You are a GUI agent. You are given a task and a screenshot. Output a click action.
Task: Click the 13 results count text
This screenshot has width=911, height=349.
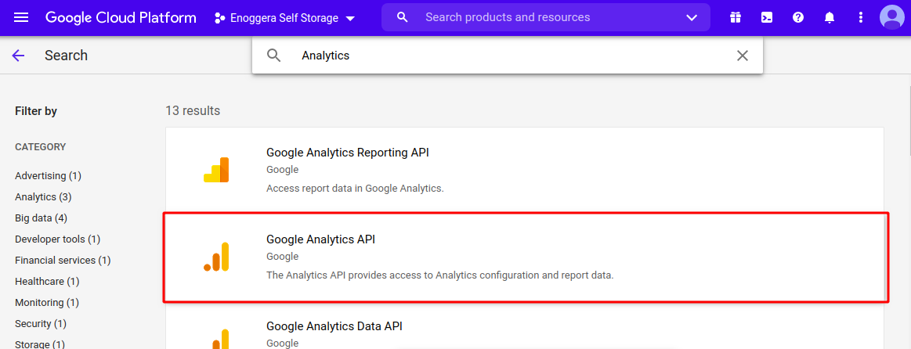coord(193,110)
